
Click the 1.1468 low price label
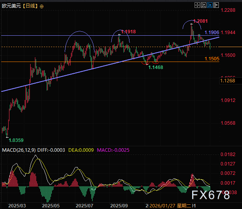(156, 67)
